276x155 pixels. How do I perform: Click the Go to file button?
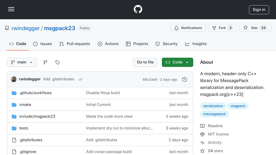point(145,62)
